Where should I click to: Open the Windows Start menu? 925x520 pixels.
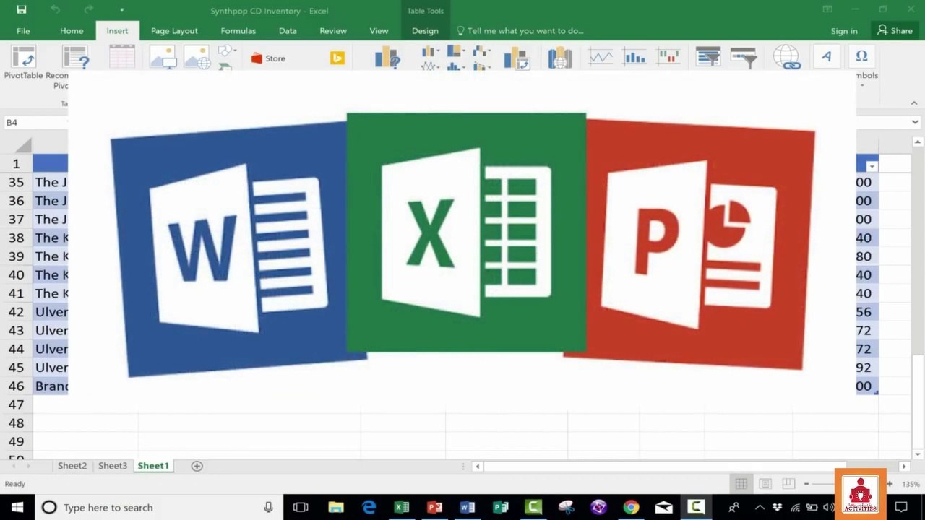pos(17,507)
